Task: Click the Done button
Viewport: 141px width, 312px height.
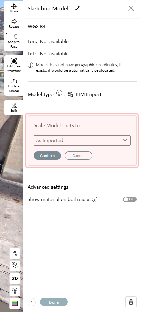Action: [54, 302]
